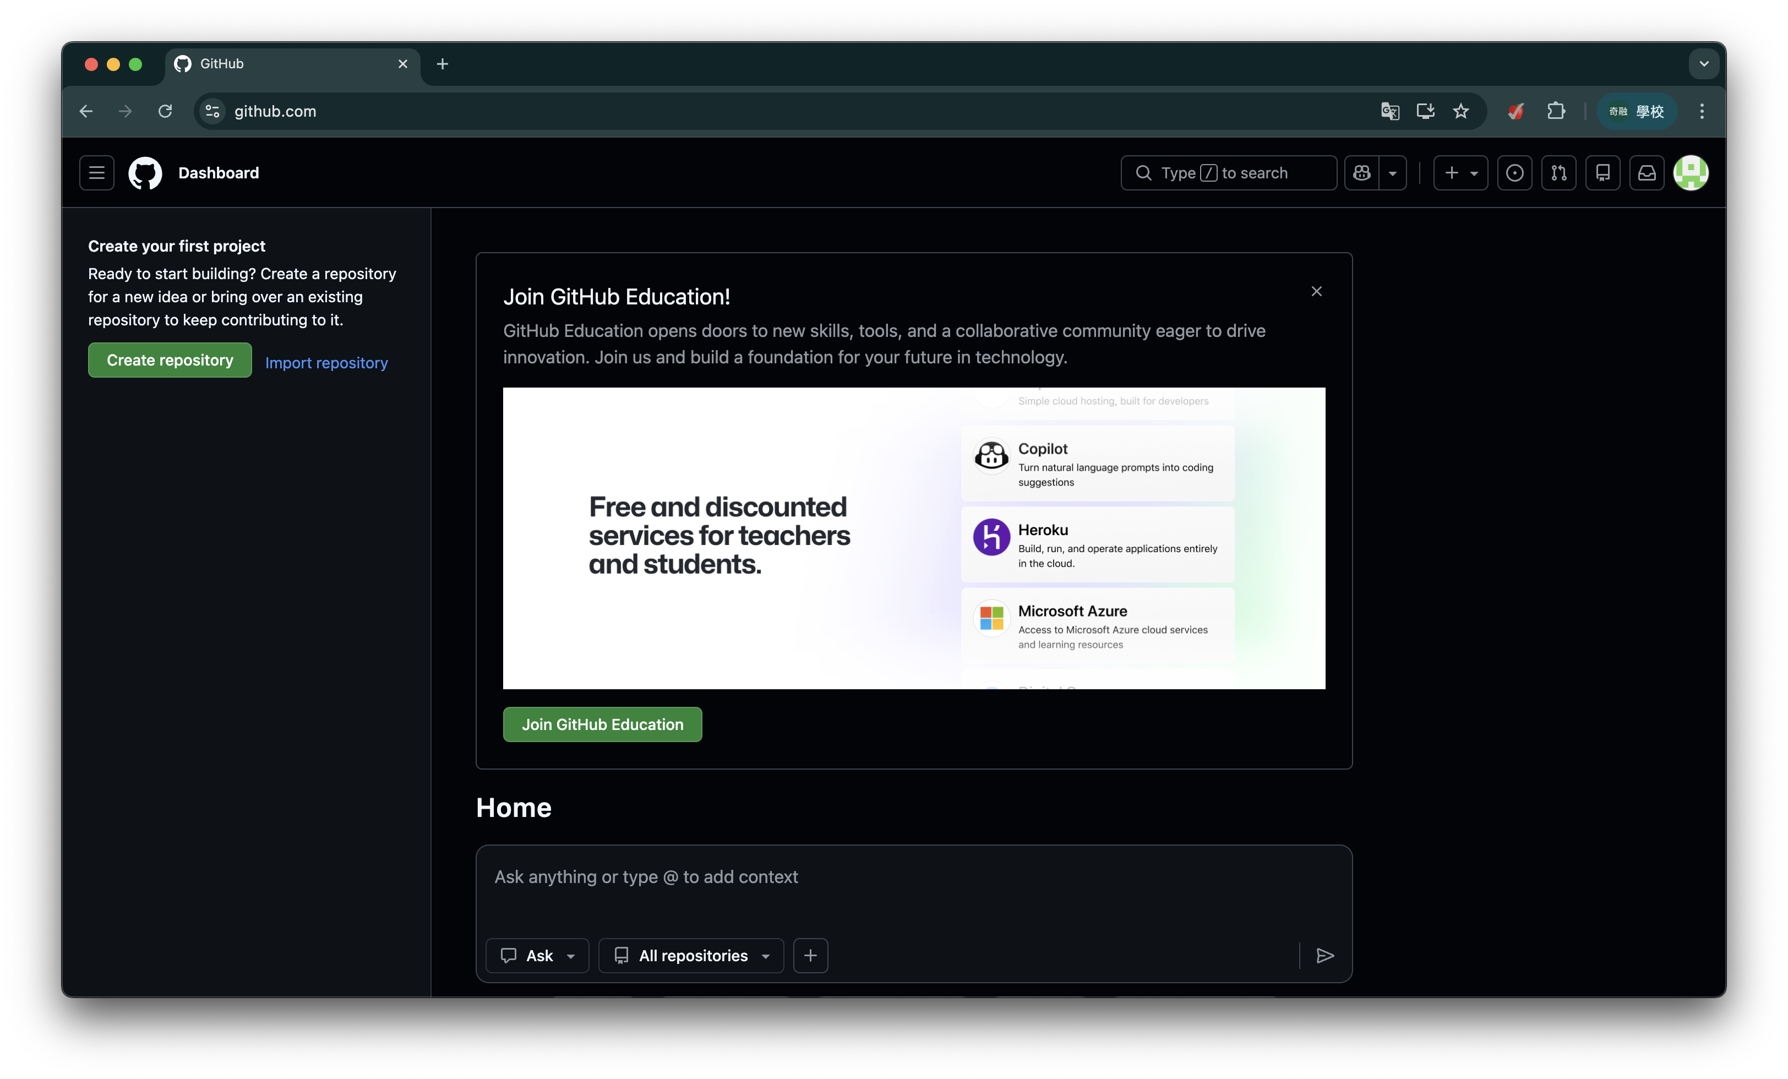Reload the page with refresh icon
This screenshot has width=1788, height=1079.
[166, 111]
